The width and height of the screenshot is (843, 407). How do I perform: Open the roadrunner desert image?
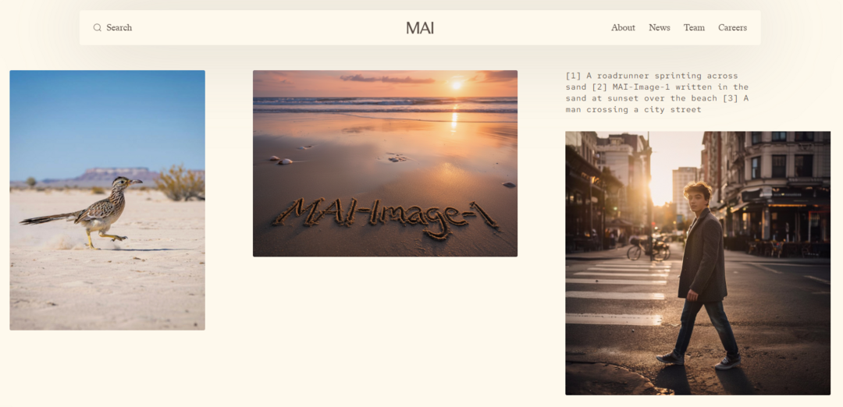click(x=107, y=200)
